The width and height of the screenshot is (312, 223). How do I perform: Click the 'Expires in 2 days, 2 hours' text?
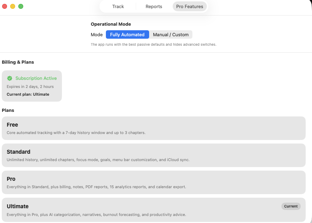click(30, 87)
